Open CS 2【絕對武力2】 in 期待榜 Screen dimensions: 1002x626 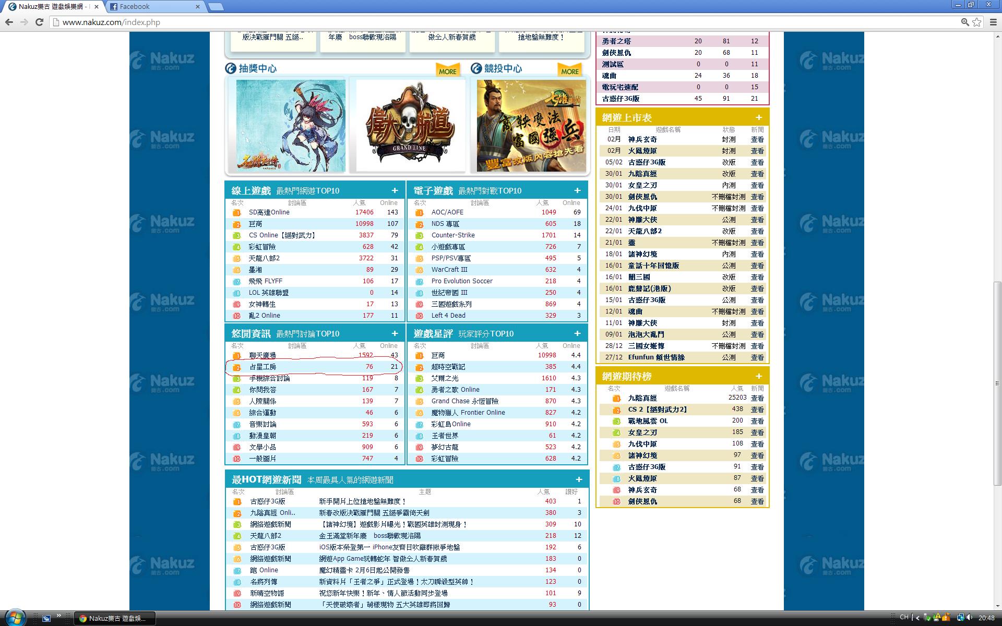(x=658, y=410)
